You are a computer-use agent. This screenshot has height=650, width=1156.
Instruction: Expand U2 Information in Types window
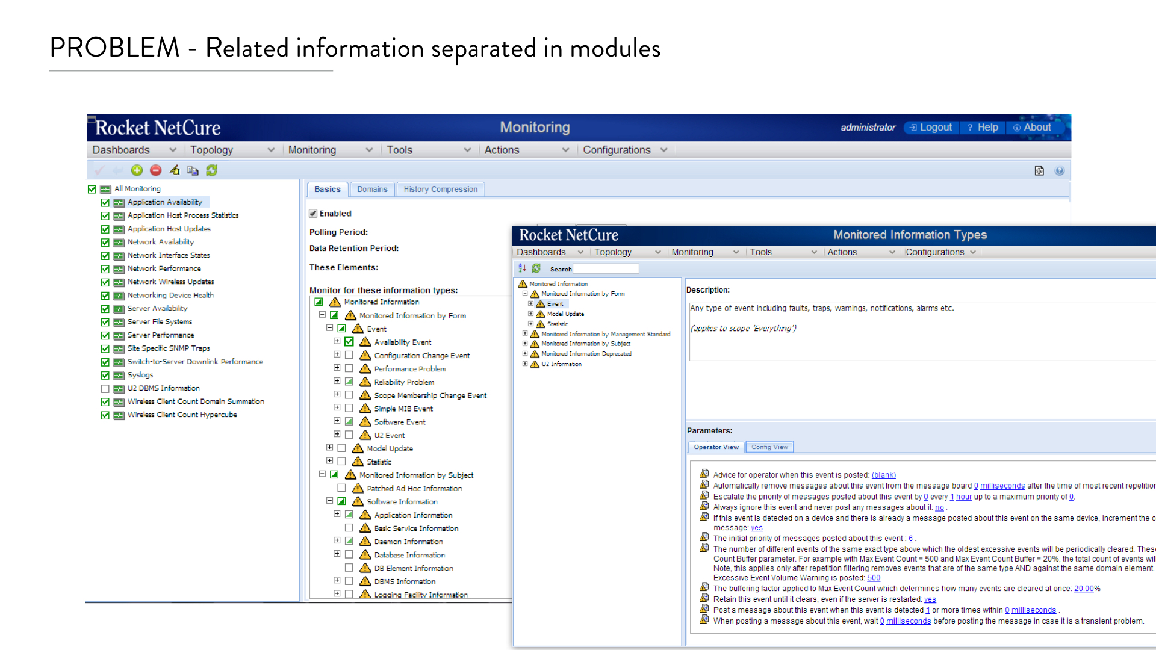point(525,364)
